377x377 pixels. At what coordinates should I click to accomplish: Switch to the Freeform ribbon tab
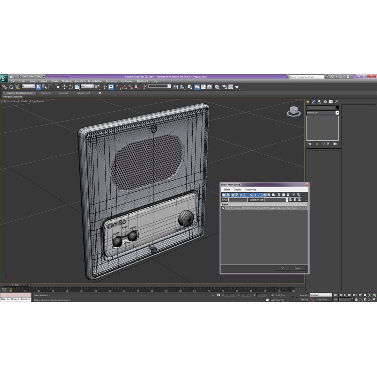[x=46, y=93]
